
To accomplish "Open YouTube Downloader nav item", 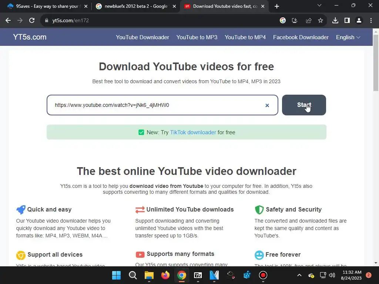I will [x=142, y=37].
